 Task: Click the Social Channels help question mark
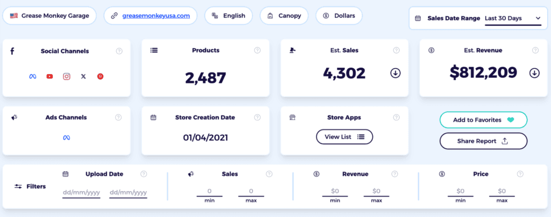click(x=119, y=51)
